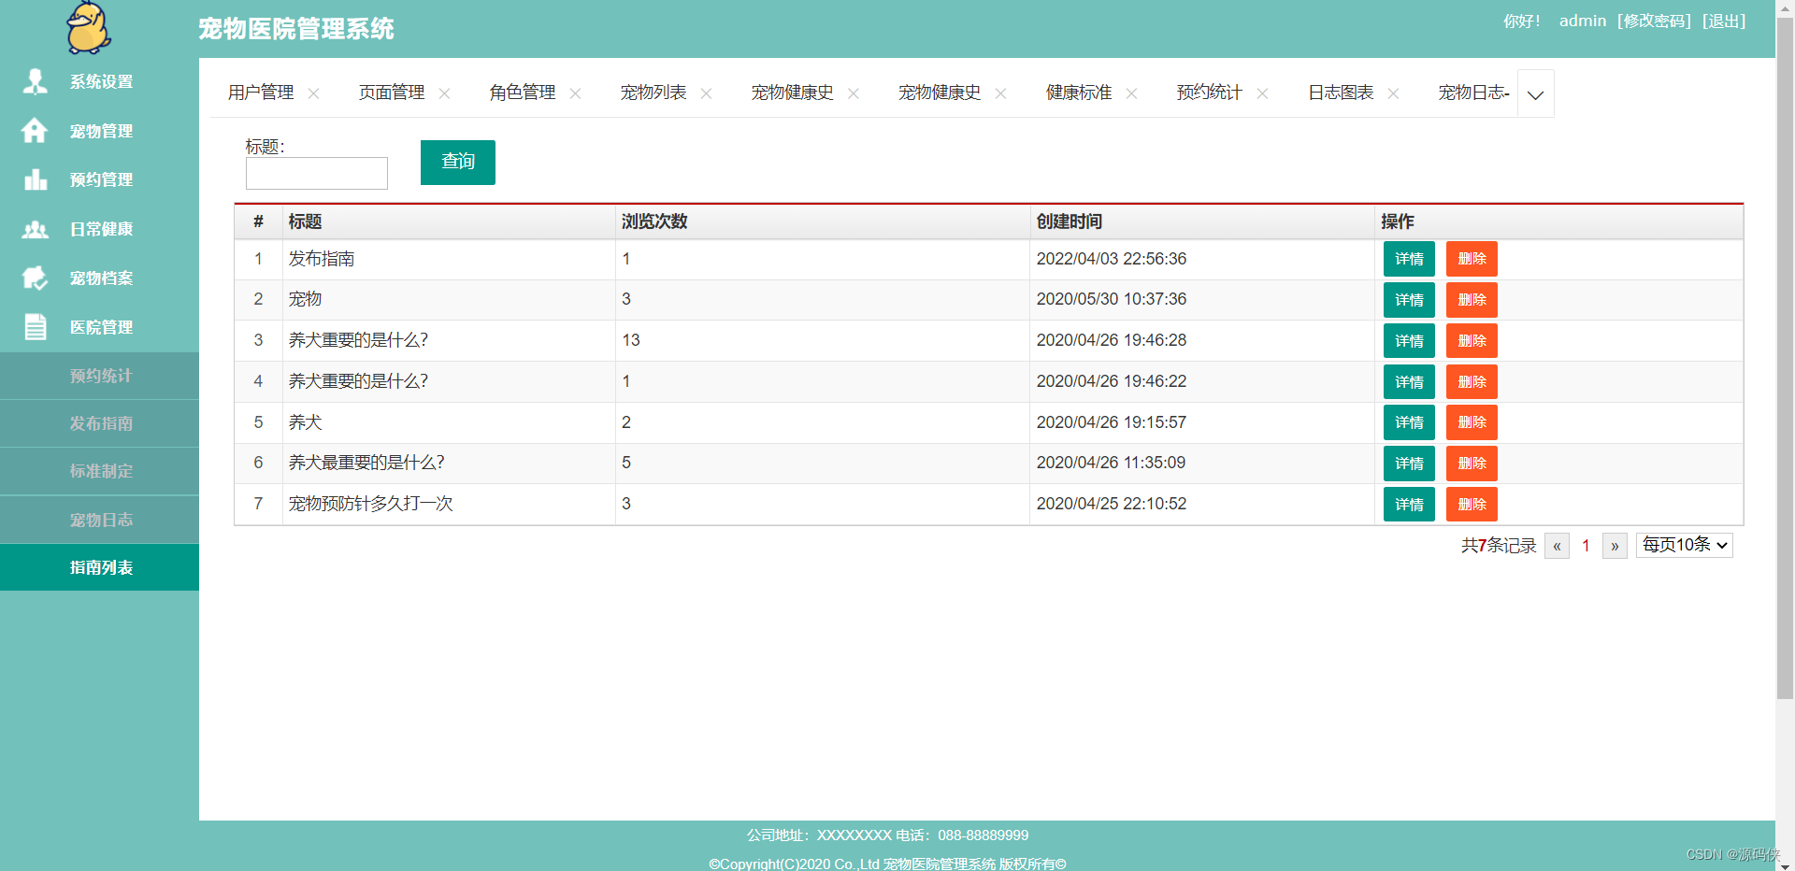Open 预约管理 in the sidebar
Image resolution: width=1795 pixels, height=871 pixels.
click(99, 179)
